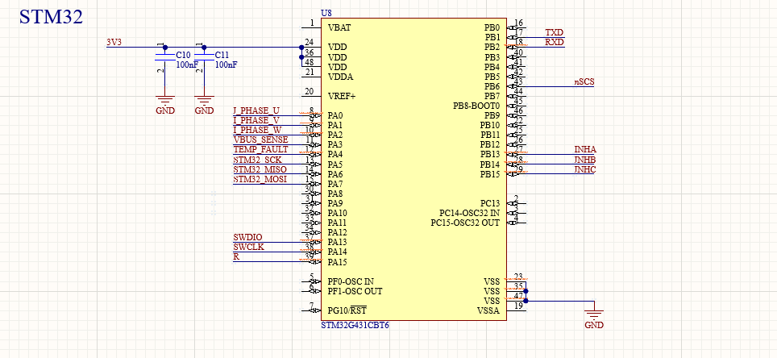
Task: Select the PF1-OSC OUT pin name
Action: click(x=355, y=291)
